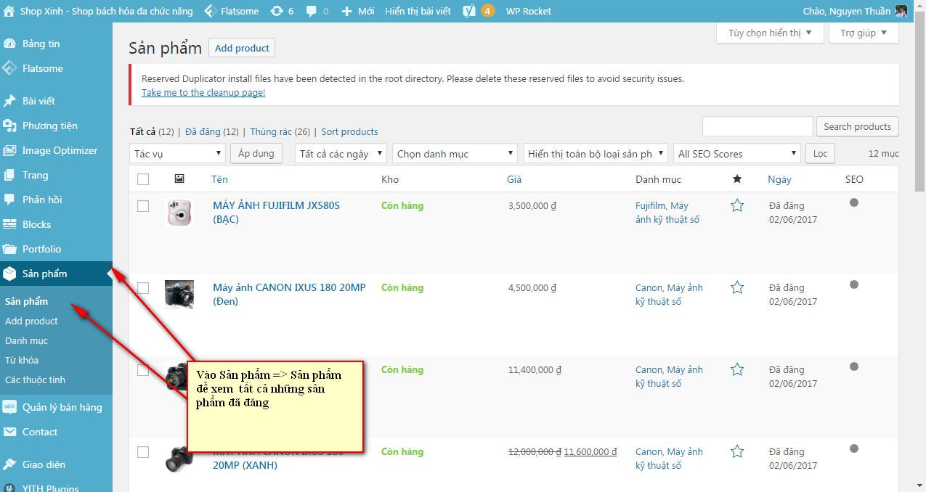Open the Canon IXUS 180 20MP (Đen) thumbnail
This screenshot has height=492, width=926.
coord(179,295)
